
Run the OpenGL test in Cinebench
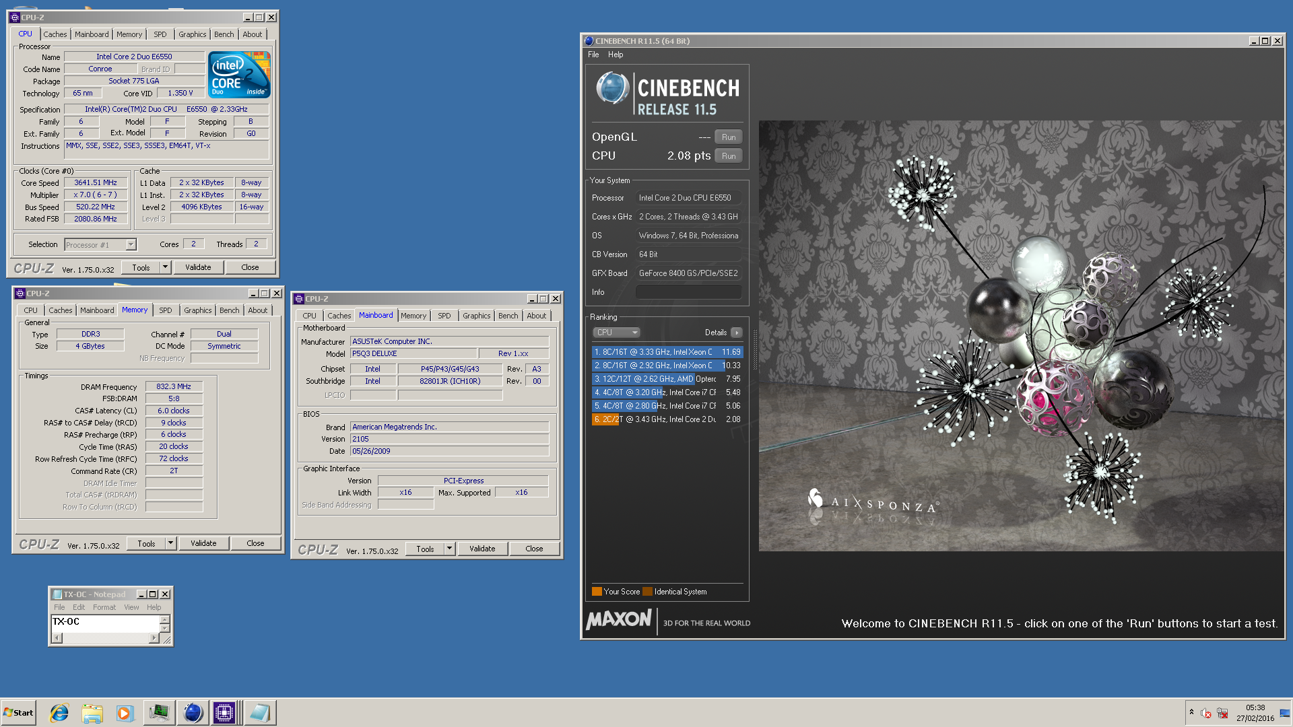click(729, 137)
